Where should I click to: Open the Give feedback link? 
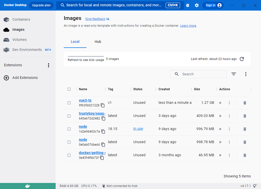tap(95, 19)
